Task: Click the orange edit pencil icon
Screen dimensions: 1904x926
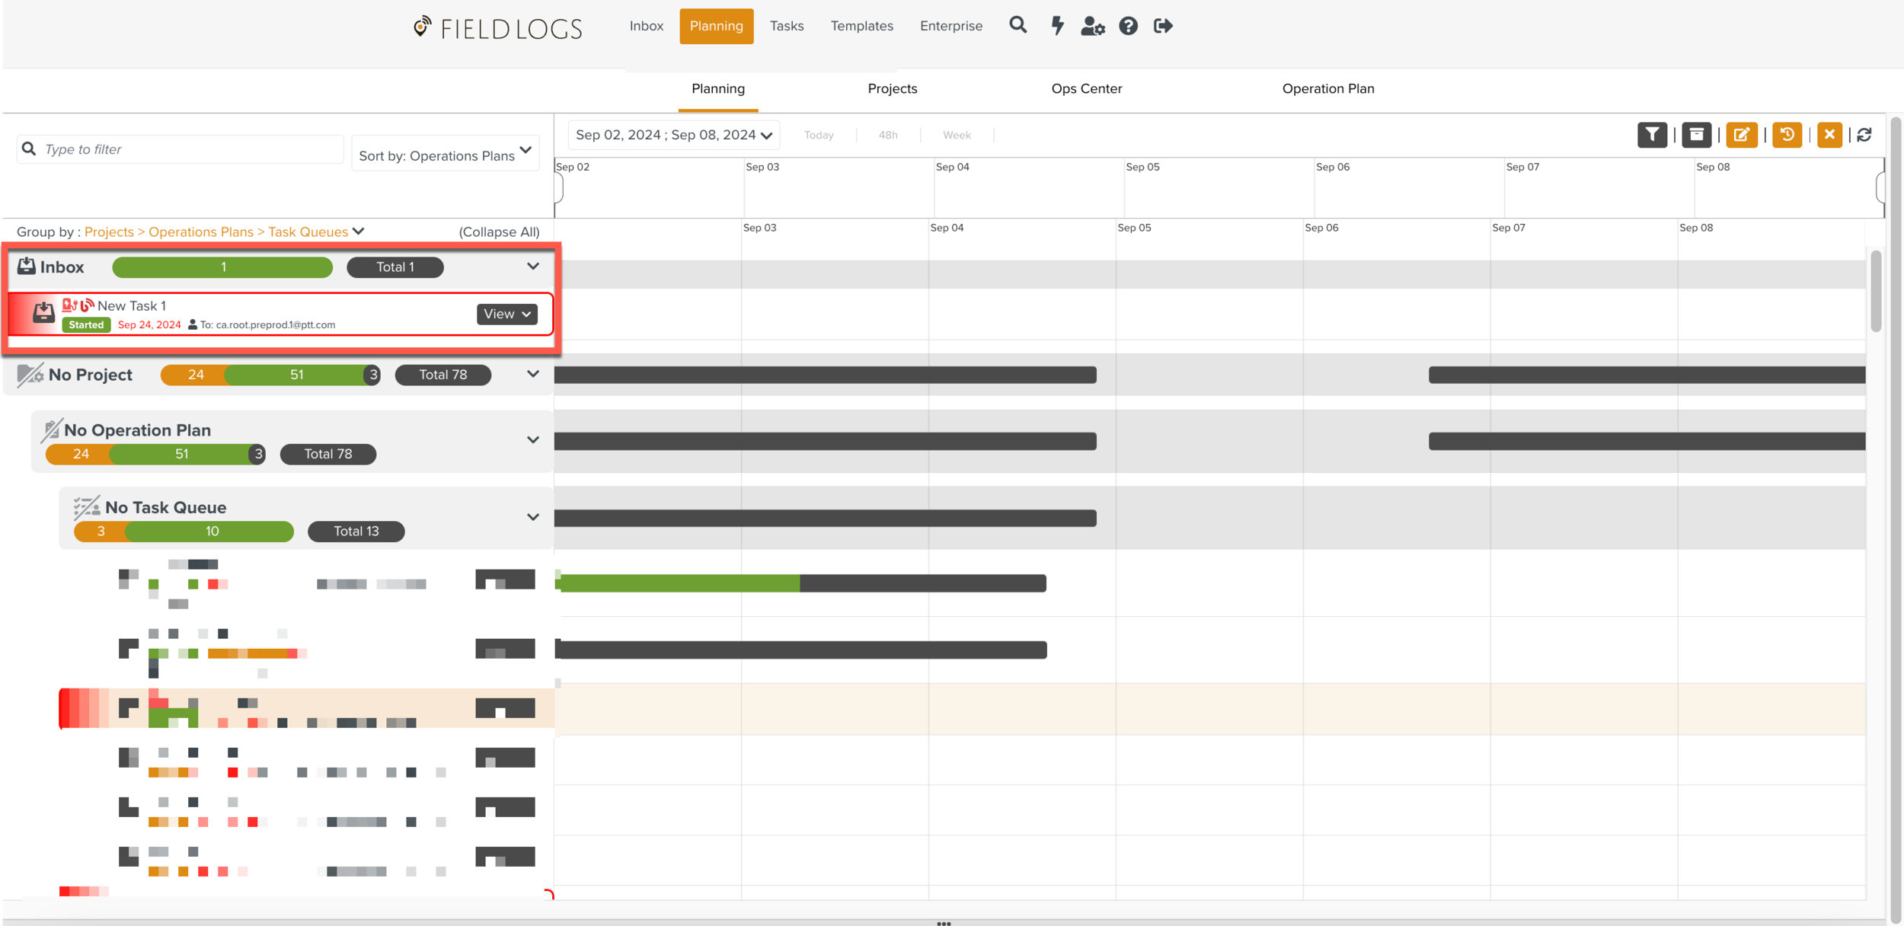Action: coord(1741,135)
